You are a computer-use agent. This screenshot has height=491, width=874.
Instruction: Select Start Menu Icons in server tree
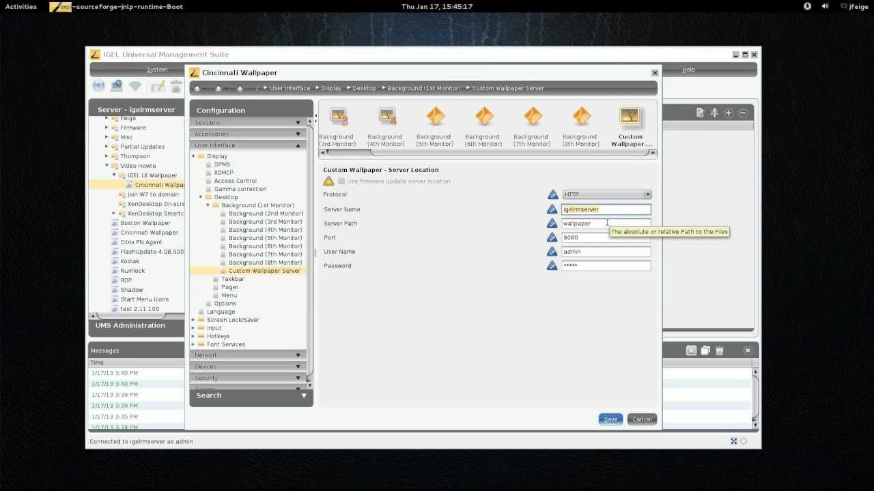[144, 299]
